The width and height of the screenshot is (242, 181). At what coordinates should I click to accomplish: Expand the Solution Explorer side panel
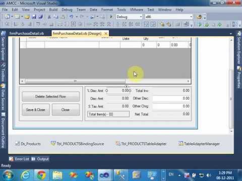coord(239,47)
